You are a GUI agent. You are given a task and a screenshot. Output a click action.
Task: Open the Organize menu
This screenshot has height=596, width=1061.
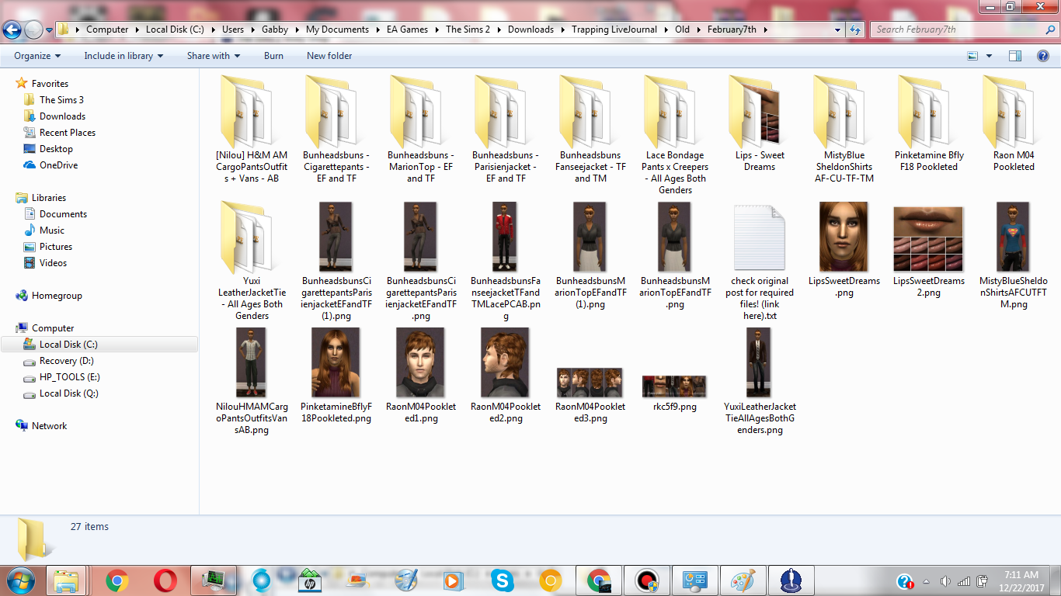point(37,56)
